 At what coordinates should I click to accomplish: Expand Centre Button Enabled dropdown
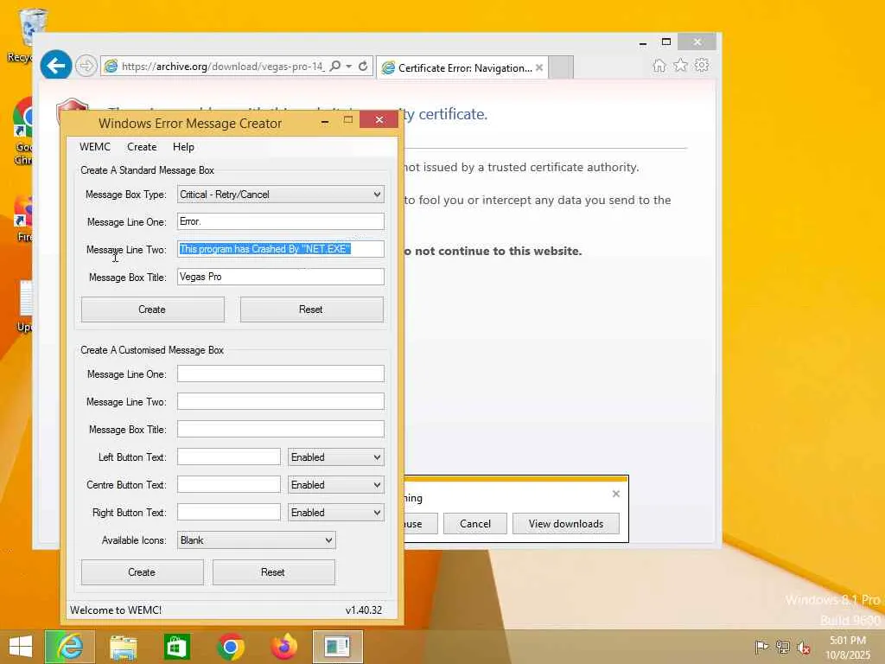tap(377, 485)
